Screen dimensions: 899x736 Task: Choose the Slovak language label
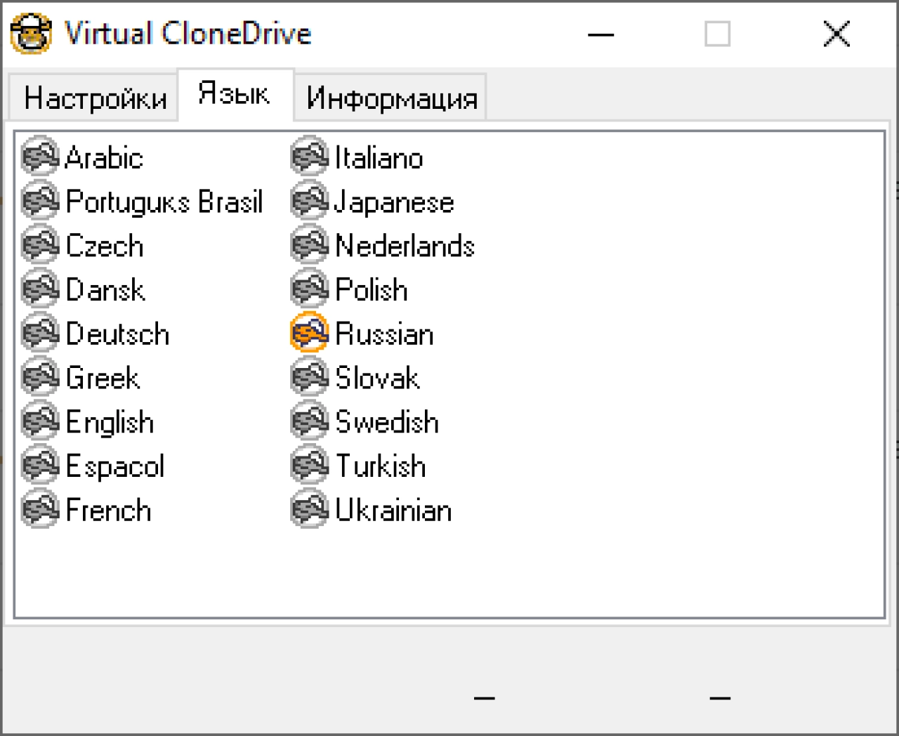pyautogui.click(x=377, y=379)
